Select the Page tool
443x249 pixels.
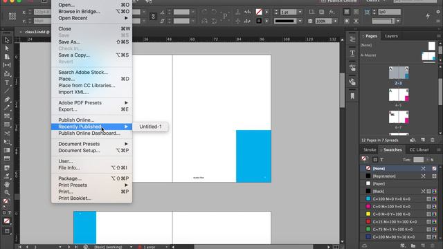coord(7,57)
